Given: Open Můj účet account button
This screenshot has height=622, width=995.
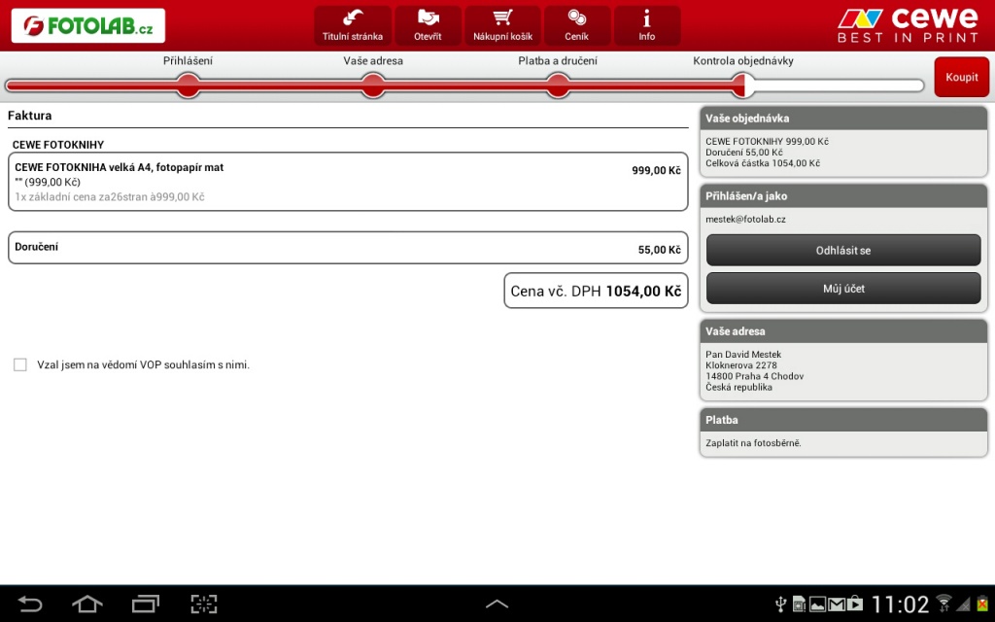Looking at the screenshot, I should pos(843,288).
